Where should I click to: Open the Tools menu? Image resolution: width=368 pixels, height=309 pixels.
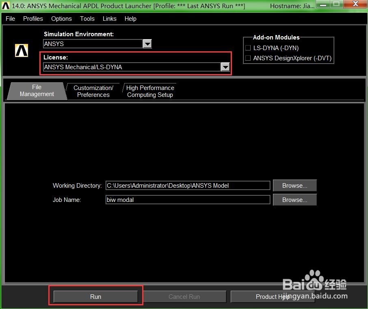(87, 19)
